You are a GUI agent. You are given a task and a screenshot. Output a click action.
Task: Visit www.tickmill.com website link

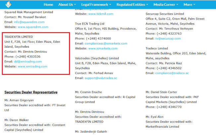(x=101, y=14)
